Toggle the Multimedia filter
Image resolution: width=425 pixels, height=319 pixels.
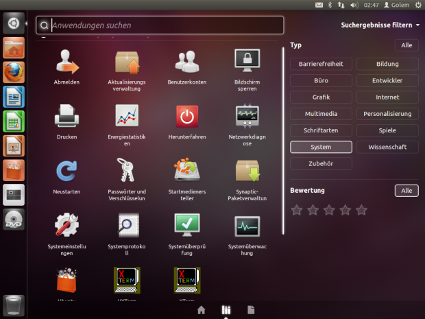[x=321, y=114]
